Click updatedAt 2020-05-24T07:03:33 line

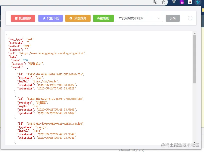tap(47, 88)
